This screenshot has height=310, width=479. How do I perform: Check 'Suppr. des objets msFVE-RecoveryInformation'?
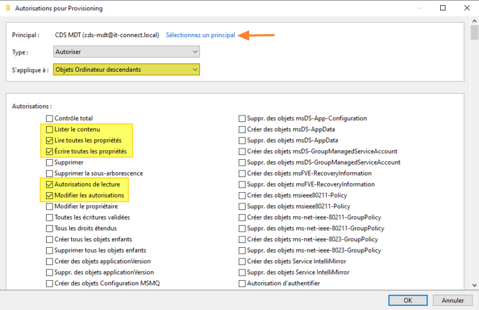click(x=242, y=184)
